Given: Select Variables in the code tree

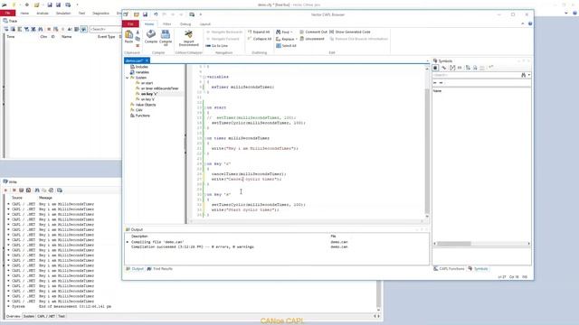Looking at the screenshot, I should pyautogui.click(x=139, y=72).
